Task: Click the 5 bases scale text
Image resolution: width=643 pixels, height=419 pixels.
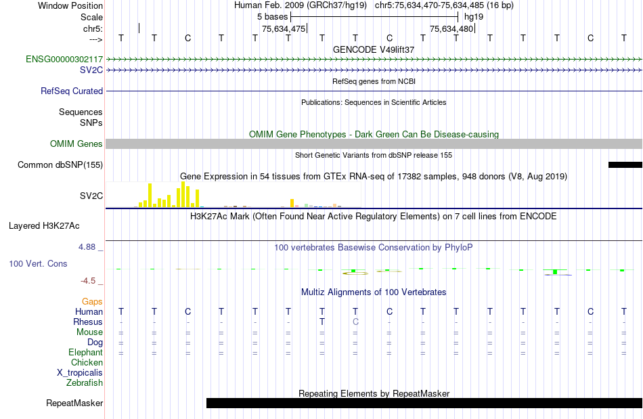Action: tap(272, 17)
